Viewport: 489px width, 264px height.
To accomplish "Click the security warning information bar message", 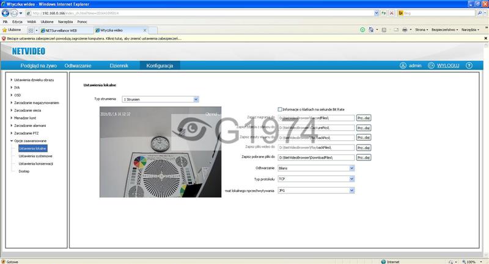I will pos(94,38).
